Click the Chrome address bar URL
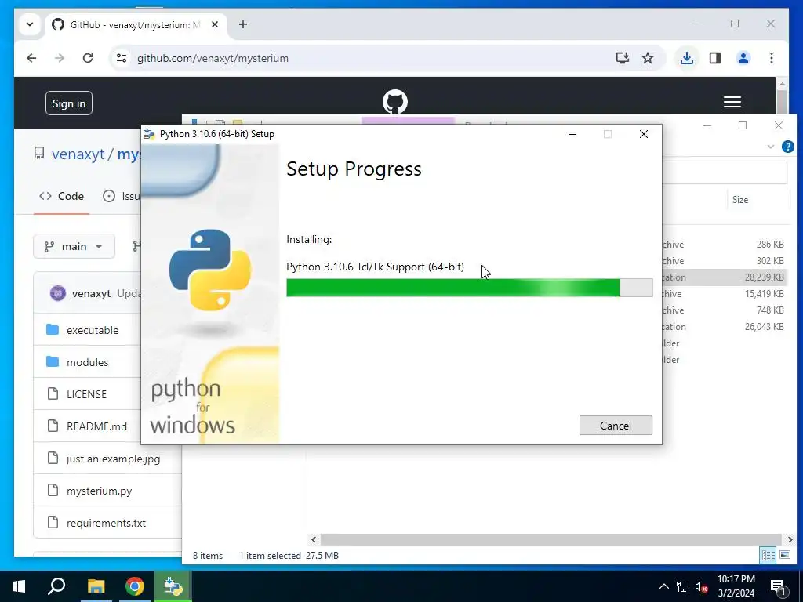Image resolution: width=803 pixels, height=602 pixels. click(x=213, y=58)
